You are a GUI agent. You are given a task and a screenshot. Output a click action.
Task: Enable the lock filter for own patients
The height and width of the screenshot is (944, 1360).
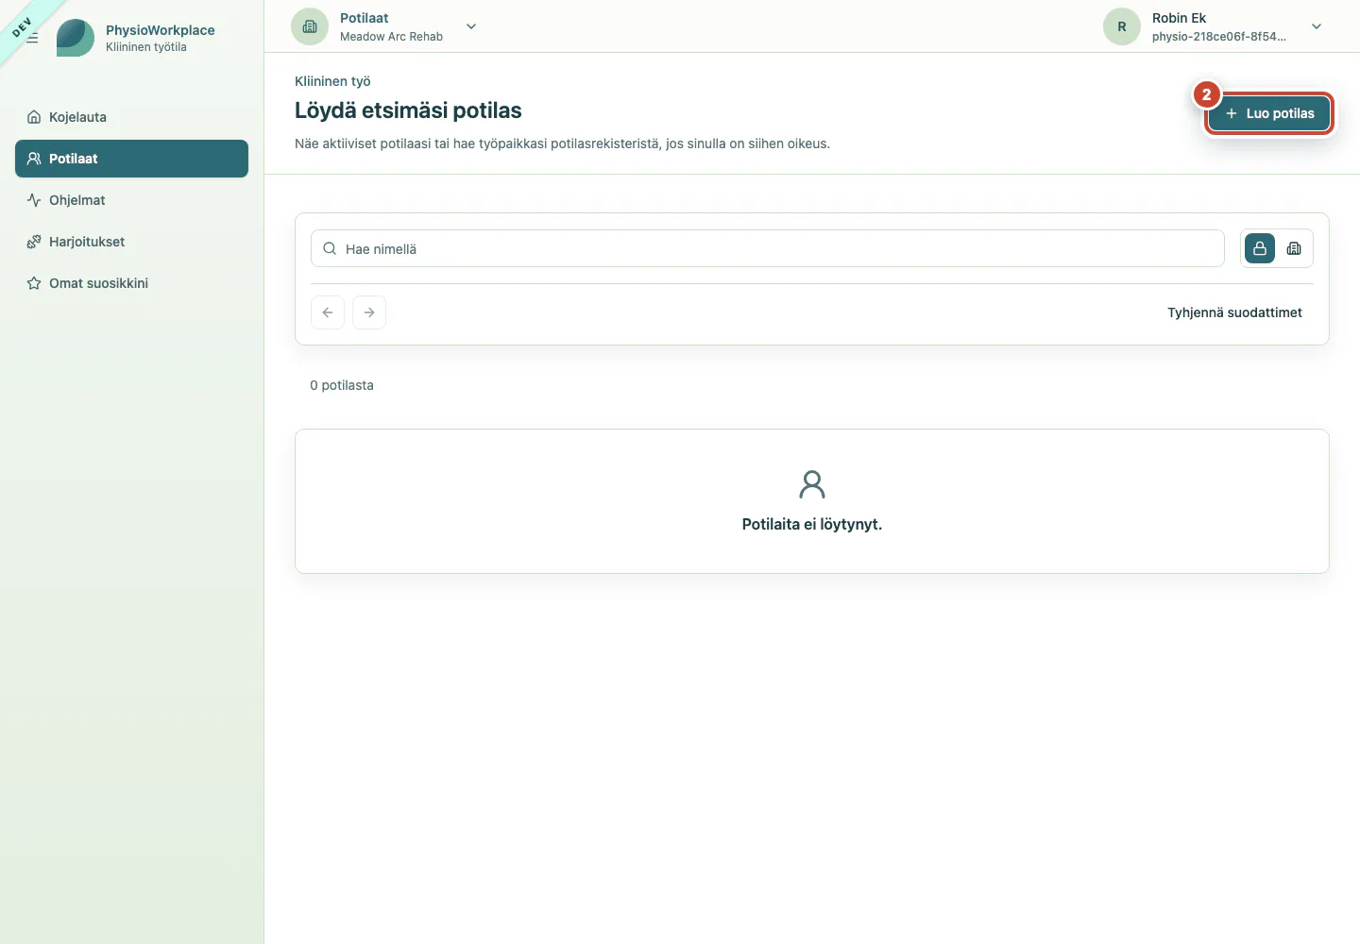click(x=1260, y=248)
